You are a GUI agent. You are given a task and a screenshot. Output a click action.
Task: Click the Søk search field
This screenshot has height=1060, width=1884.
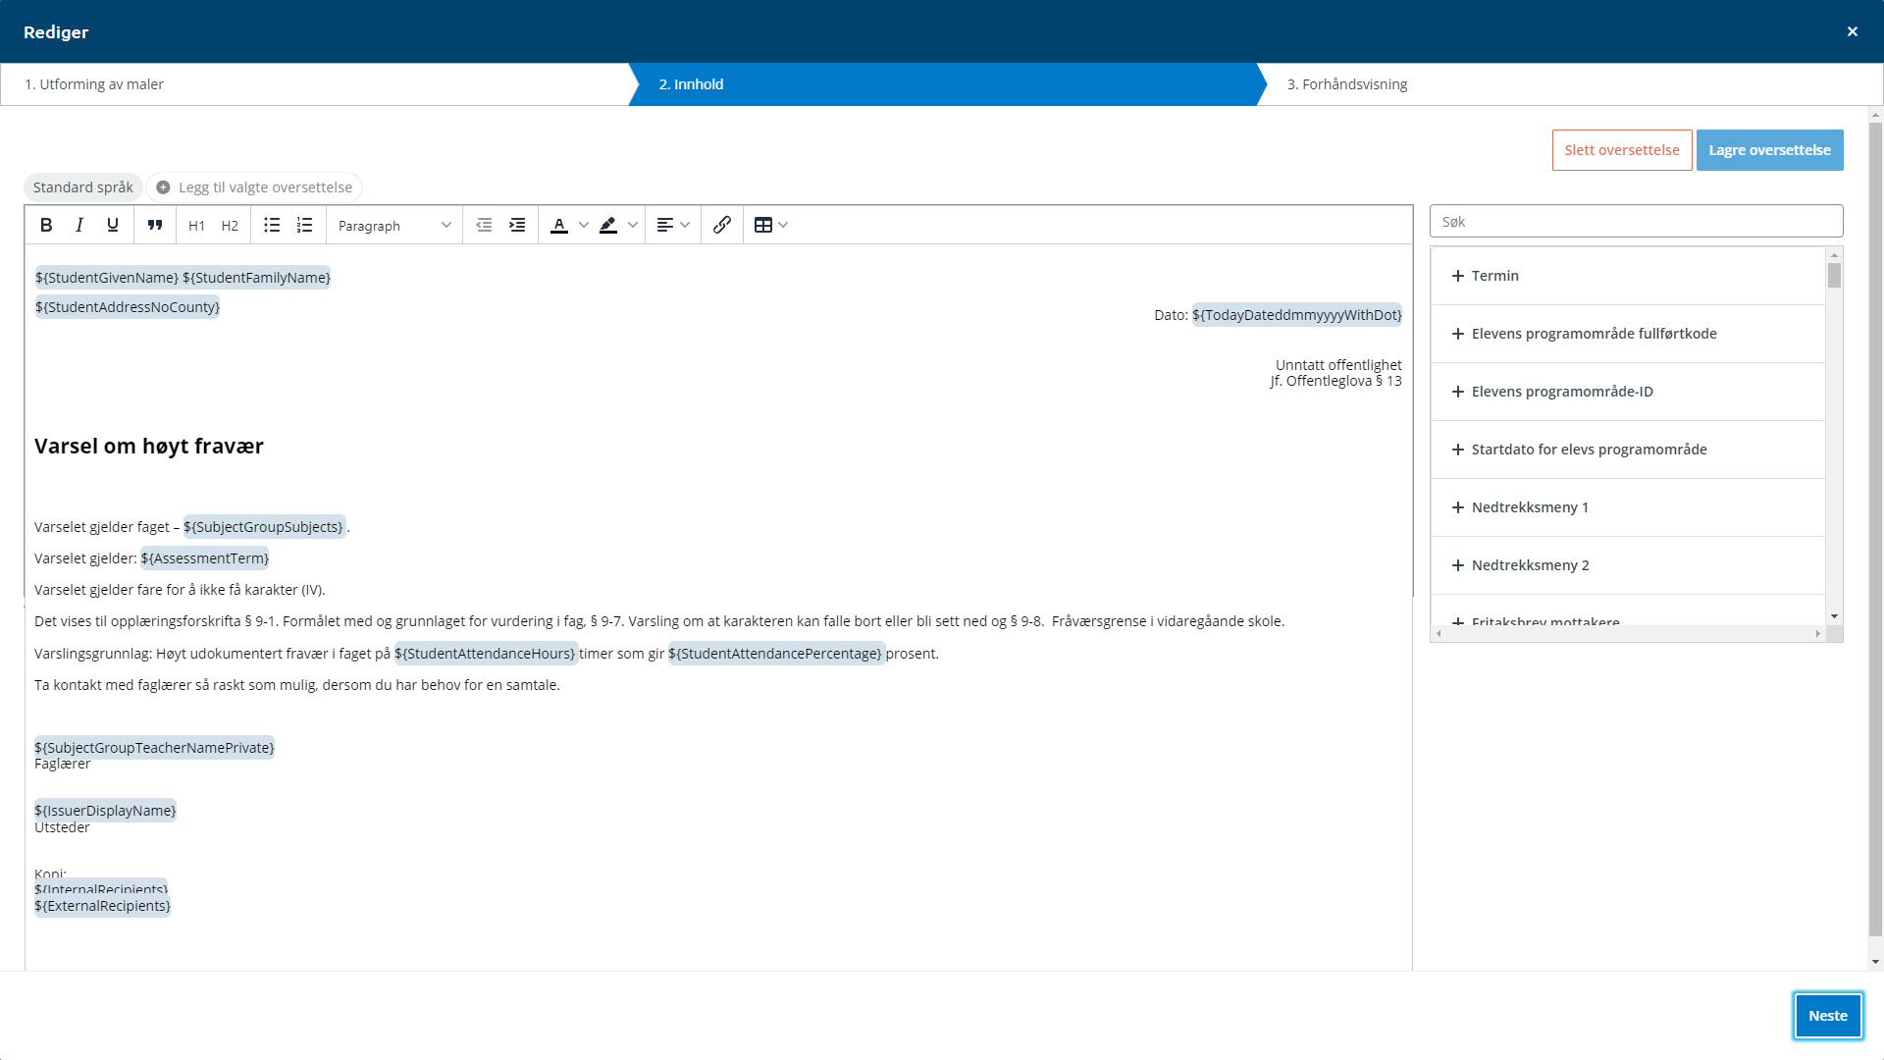1636,222
